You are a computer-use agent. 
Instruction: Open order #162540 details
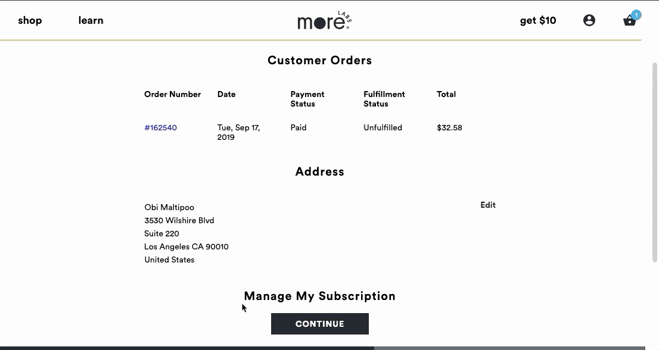[160, 128]
